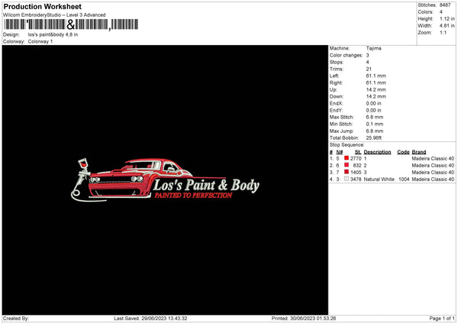This screenshot has width=458, height=324.
Task: Click the Min Stitch value 0.1 mm
Action: 375,124
